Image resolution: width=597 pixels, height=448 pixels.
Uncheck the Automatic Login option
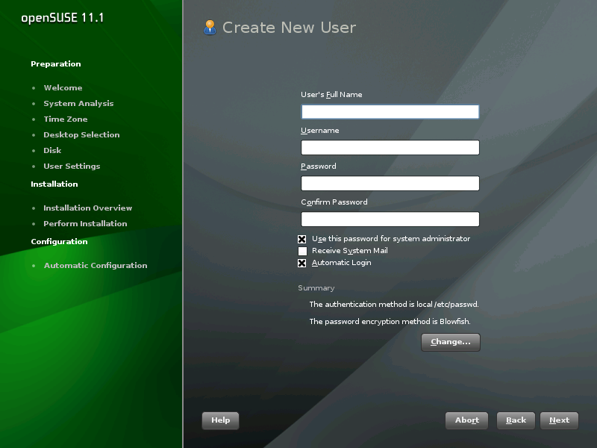coord(302,264)
